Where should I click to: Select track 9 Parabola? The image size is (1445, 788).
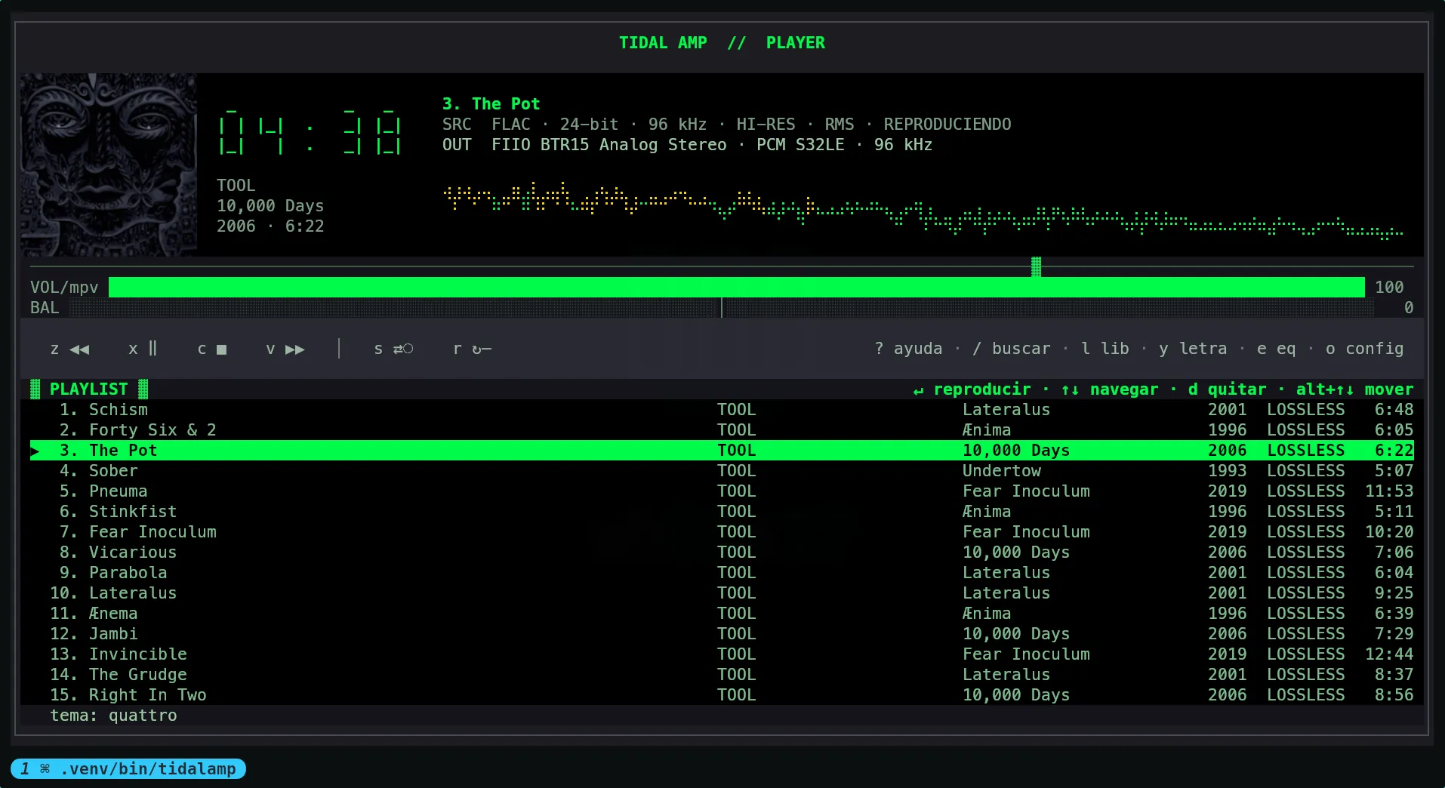click(722, 573)
